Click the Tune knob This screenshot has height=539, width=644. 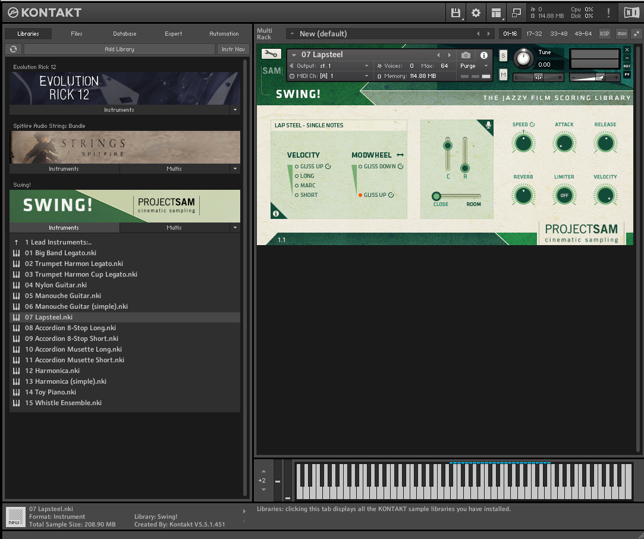pyautogui.click(x=523, y=58)
